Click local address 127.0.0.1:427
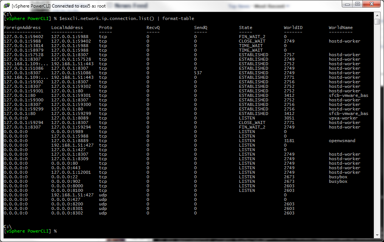 [68, 150]
